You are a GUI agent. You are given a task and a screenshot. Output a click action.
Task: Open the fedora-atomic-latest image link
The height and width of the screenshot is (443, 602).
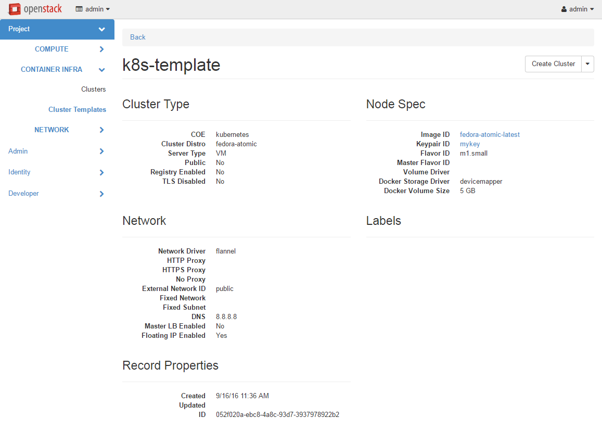(490, 134)
